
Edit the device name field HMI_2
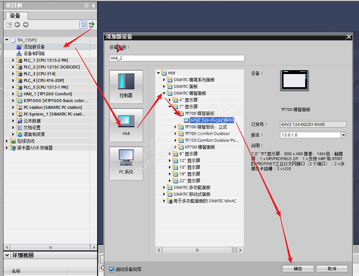(177, 58)
